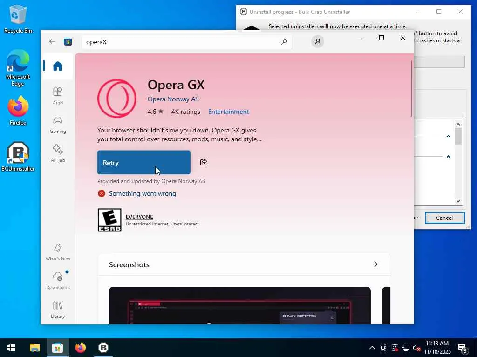Screen dimensions: 477x357
Task: Click the Firefox taskbar icon
Action: click(80, 348)
